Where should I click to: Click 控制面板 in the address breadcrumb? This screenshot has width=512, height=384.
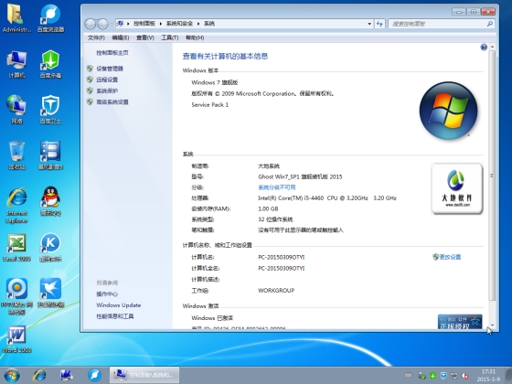pyautogui.click(x=144, y=24)
